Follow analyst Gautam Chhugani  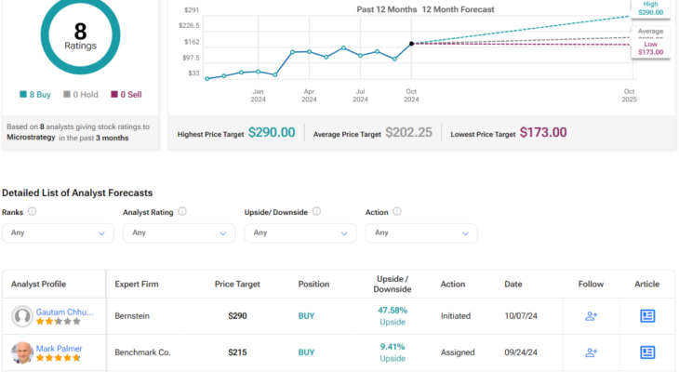click(591, 316)
